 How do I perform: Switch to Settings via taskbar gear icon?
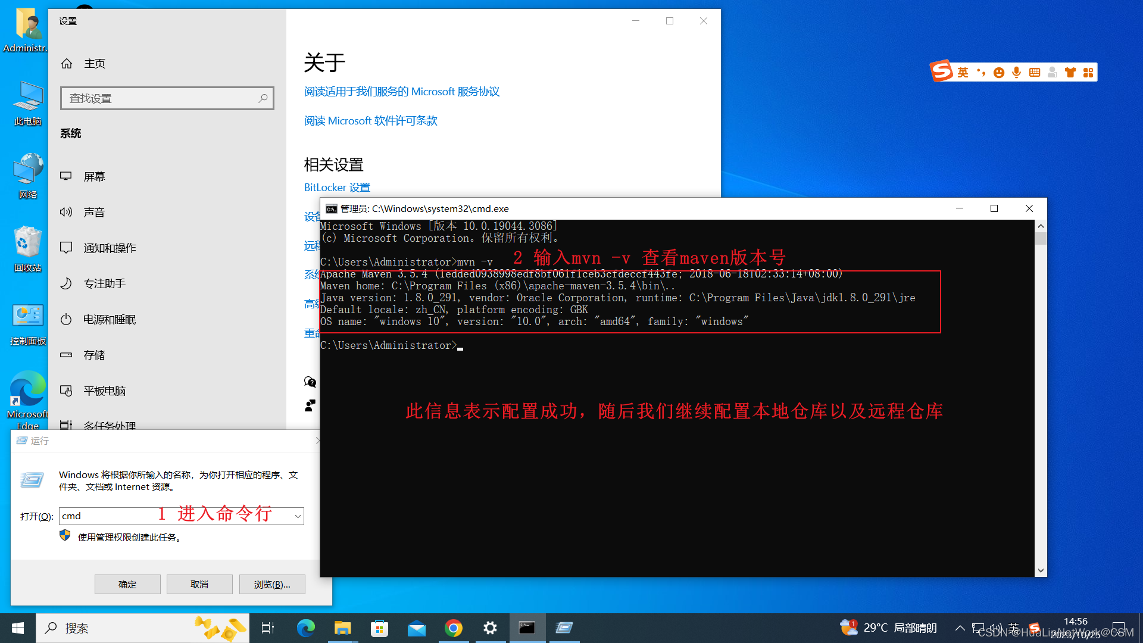(490, 628)
